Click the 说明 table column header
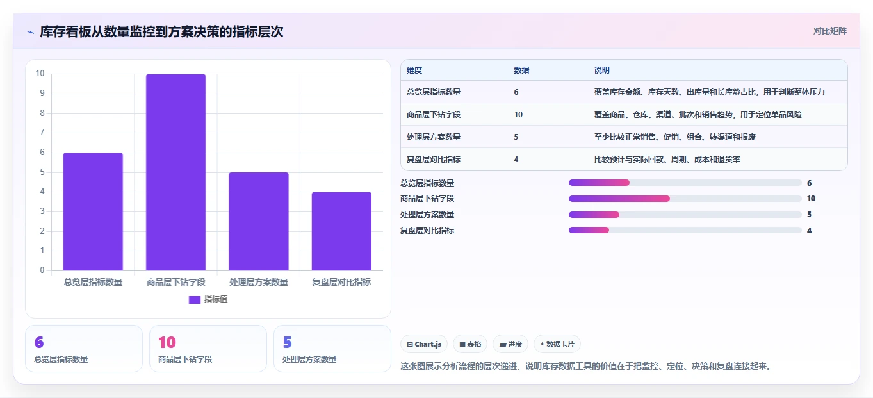 [x=602, y=70]
